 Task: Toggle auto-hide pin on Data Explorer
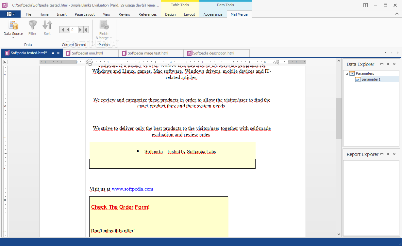click(388, 64)
